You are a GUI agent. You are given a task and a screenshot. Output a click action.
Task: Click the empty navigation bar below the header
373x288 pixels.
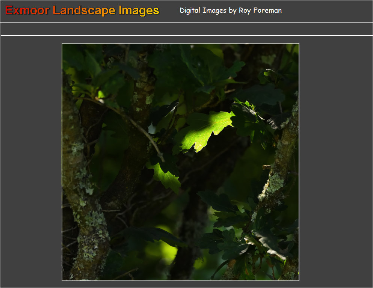coord(186,29)
